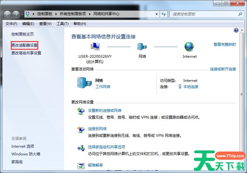247x173 pixels.
Task: Click the USER-20200326VY computer icon
Action: click(95, 46)
